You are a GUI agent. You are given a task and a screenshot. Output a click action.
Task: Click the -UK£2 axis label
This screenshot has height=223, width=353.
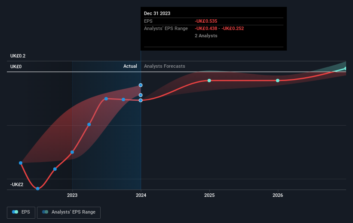click(x=17, y=184)
